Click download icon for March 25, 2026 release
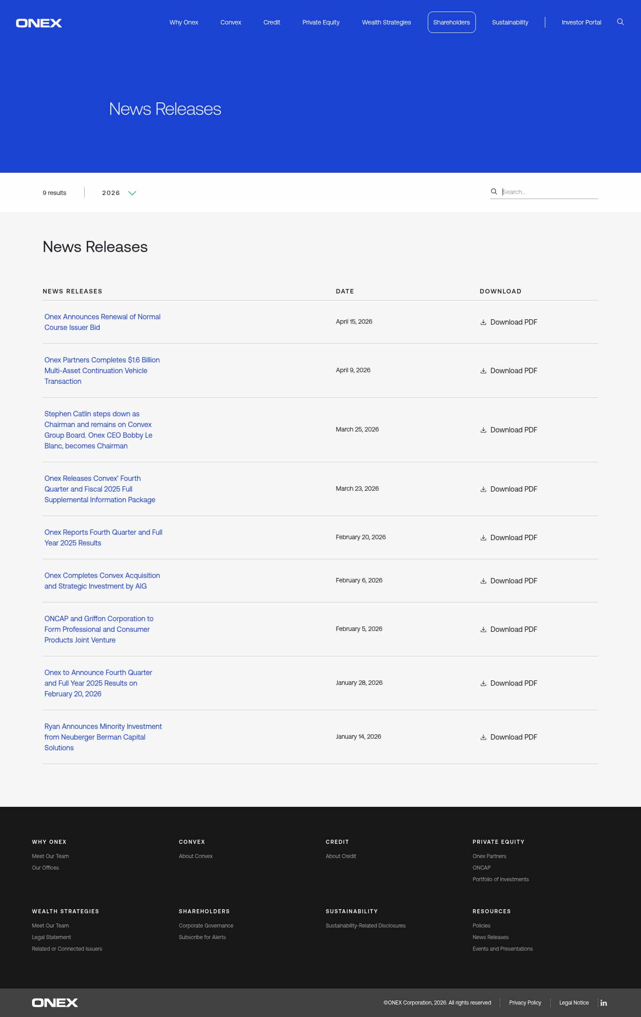641x1017 pixels. pos(483,430)
